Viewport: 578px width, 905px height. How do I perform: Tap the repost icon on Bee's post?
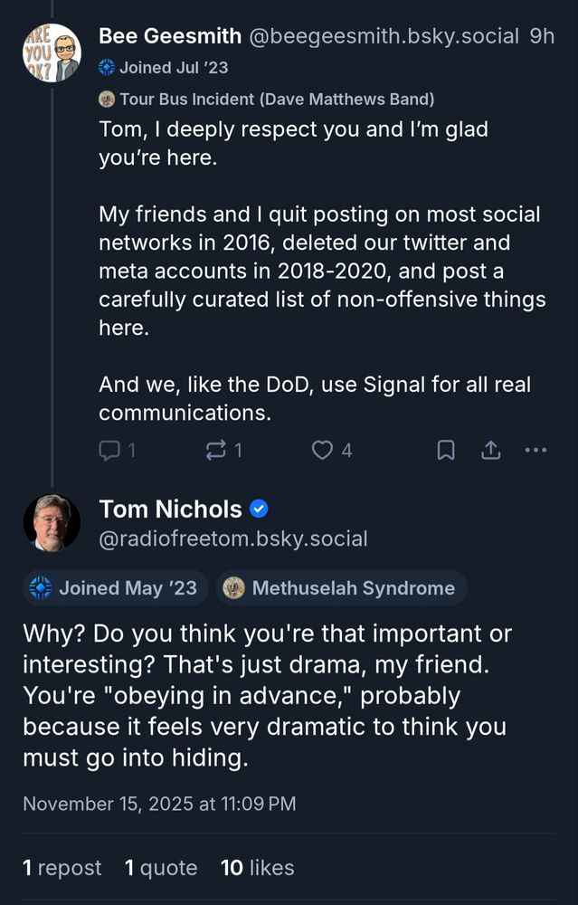point(216,450)
